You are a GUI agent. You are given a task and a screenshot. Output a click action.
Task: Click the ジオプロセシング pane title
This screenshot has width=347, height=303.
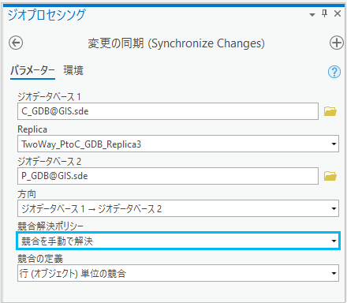click(47, 15)
